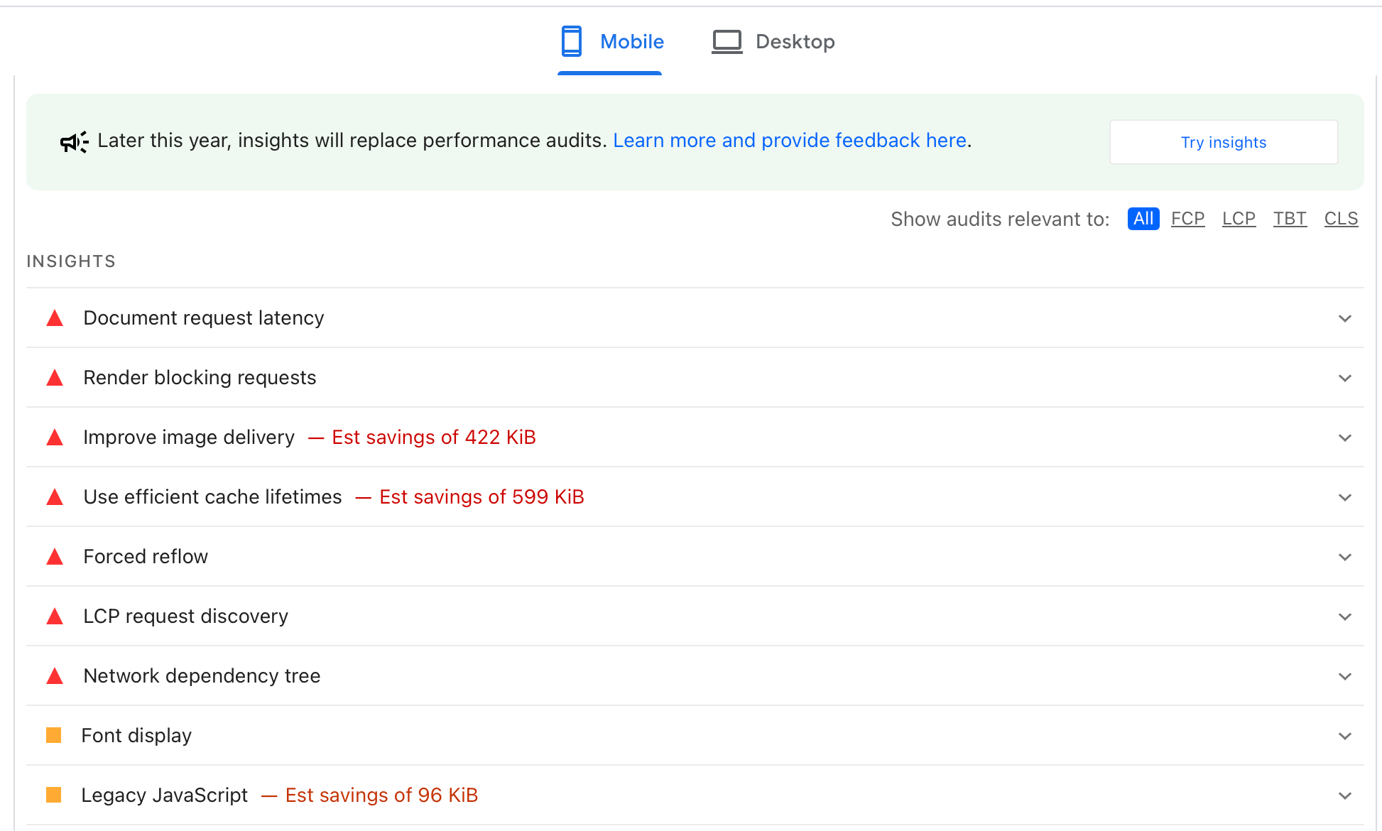The width and height of the screenshot is (1382, 831).
Task: Switch to the Mobile tab
Action: [611, 42]
